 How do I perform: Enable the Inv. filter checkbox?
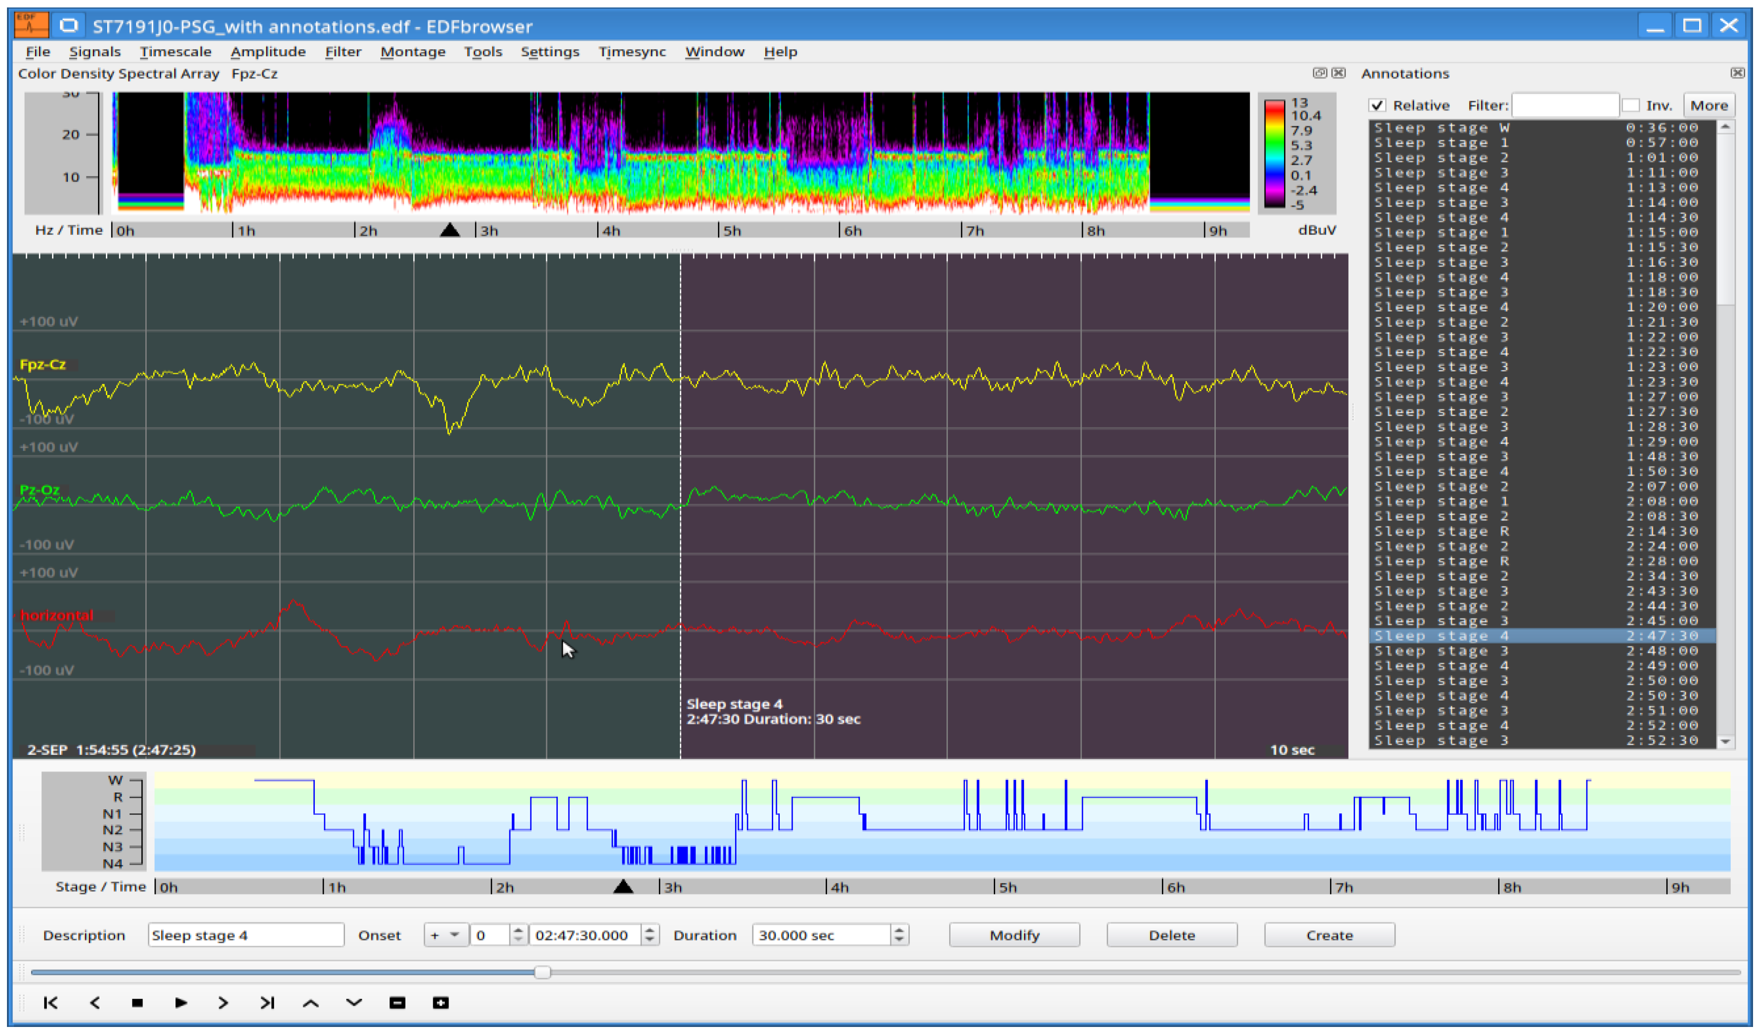(x=1630, y=105)
